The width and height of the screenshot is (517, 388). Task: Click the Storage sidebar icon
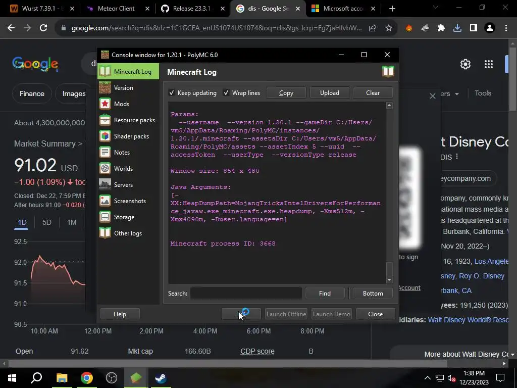click(x=105, y=217)
